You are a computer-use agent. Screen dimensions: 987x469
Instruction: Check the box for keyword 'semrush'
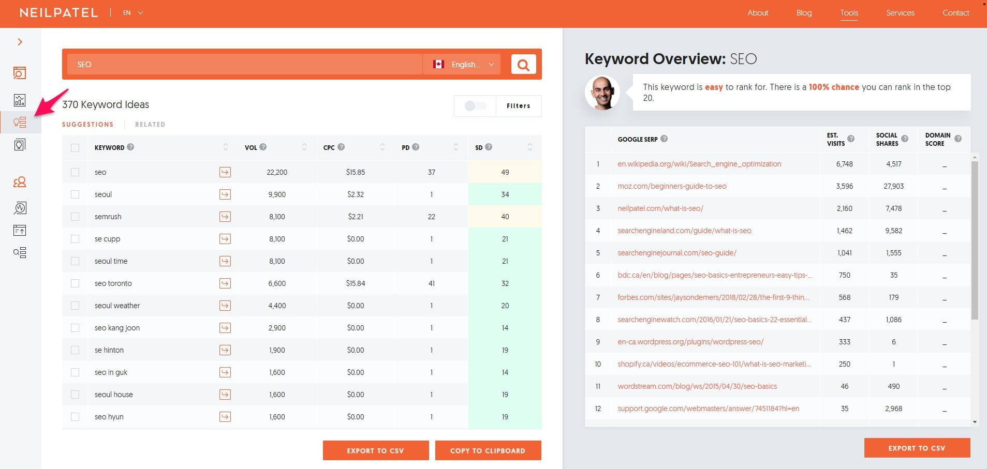coord(75,217)
